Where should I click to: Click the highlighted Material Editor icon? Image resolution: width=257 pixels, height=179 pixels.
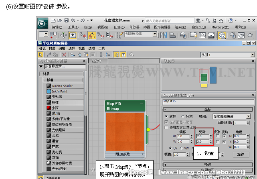coord(222,35)
